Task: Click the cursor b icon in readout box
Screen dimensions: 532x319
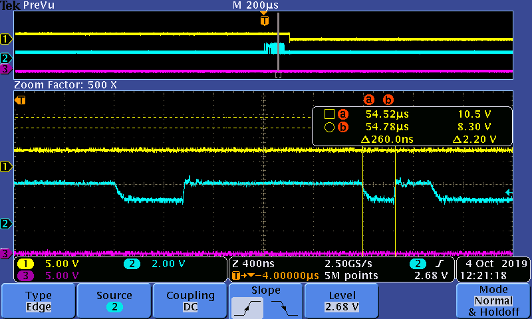Action: (x=343, y=127)
